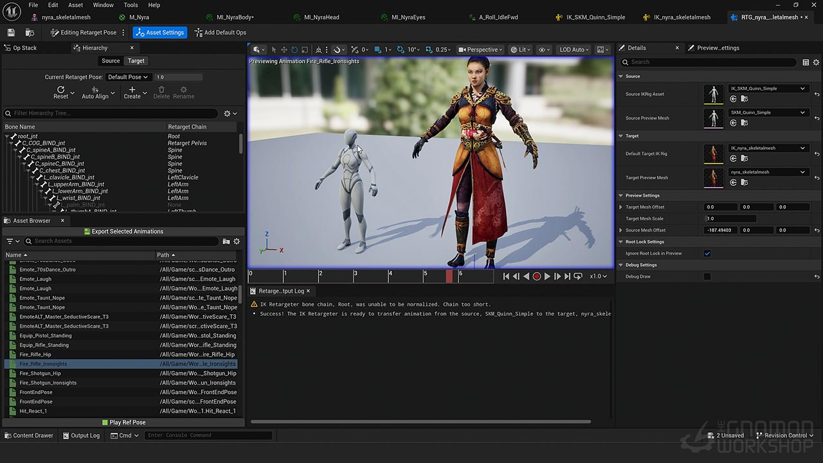Click the Add Default Ops button
Image resolution: width=823 pixels, height=463 pixels.
tap(220, 32)
